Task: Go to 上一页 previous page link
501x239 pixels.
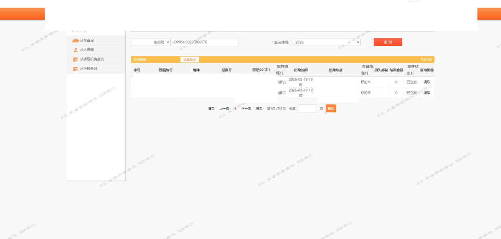Action: (225, 109)
